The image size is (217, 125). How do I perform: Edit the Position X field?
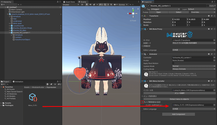[180, 19]
